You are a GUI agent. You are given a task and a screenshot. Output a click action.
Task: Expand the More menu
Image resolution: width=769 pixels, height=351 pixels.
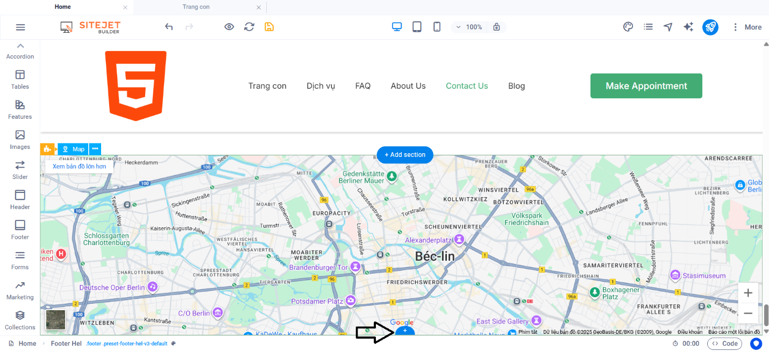coord(746,27)
